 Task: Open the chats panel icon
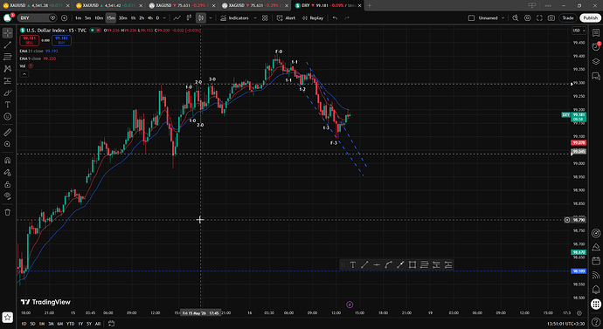(596, 76)
